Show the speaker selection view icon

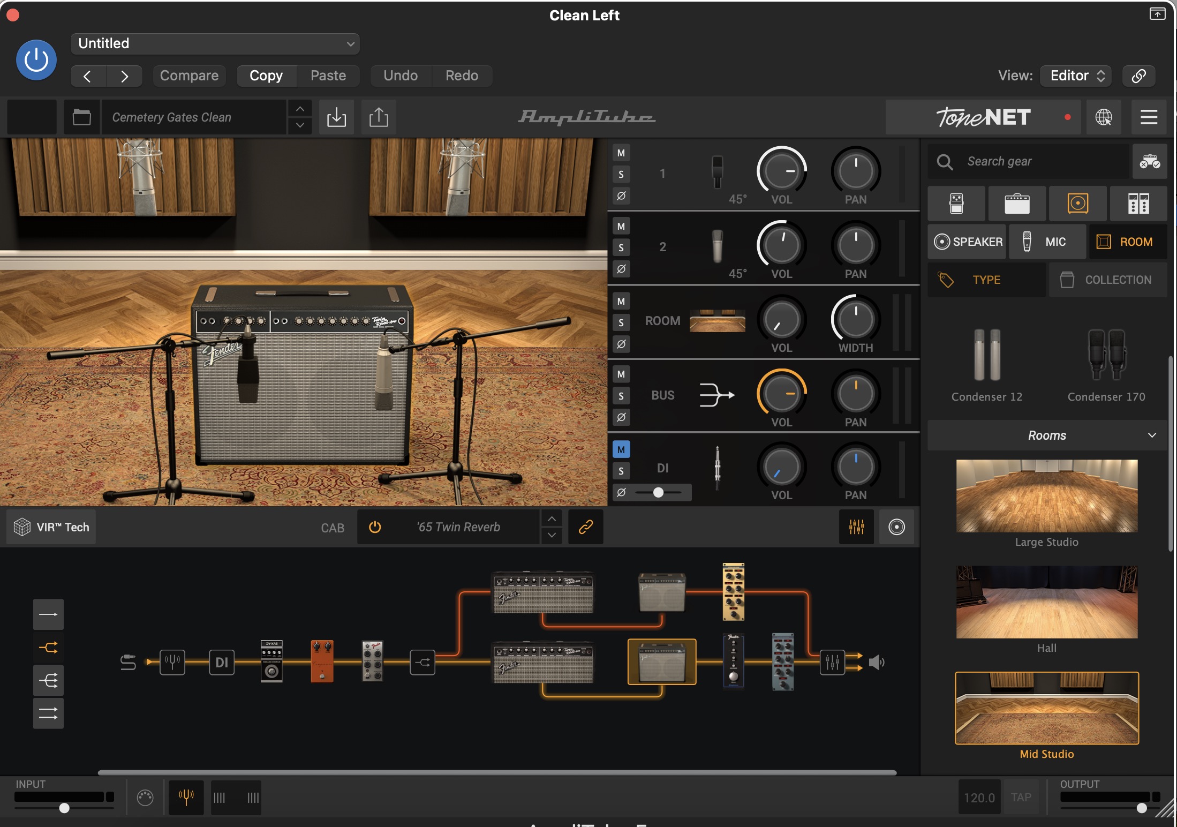click(x=897, y=527)
